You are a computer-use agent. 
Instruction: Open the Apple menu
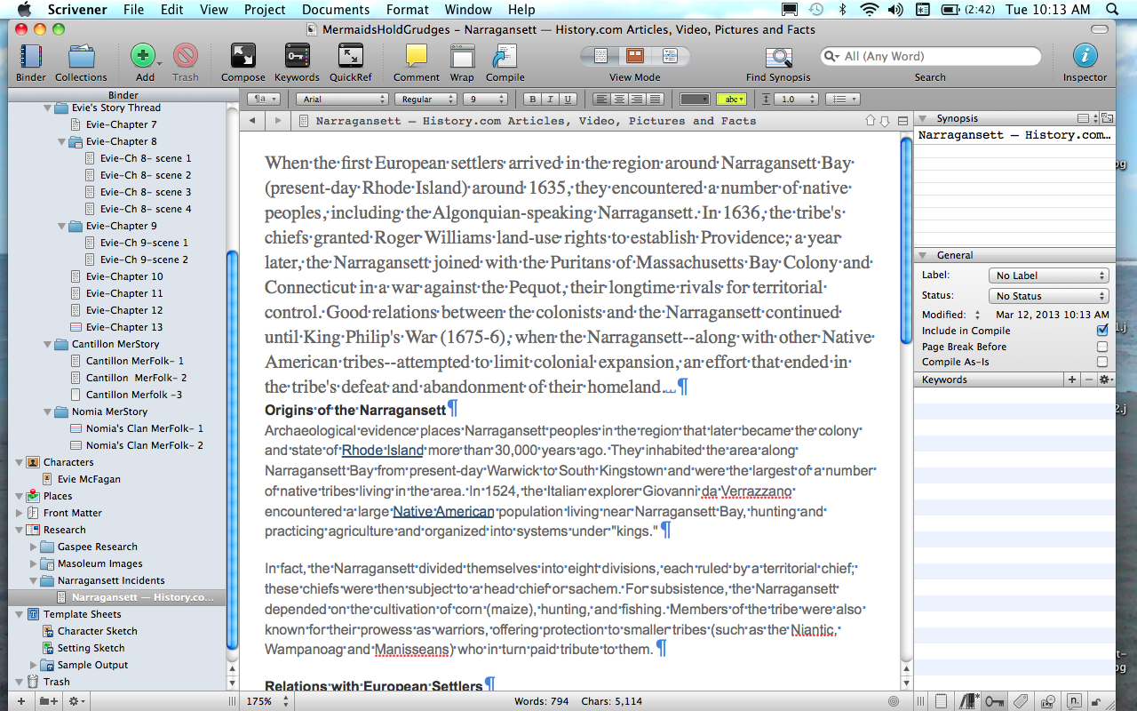point(23,10)
